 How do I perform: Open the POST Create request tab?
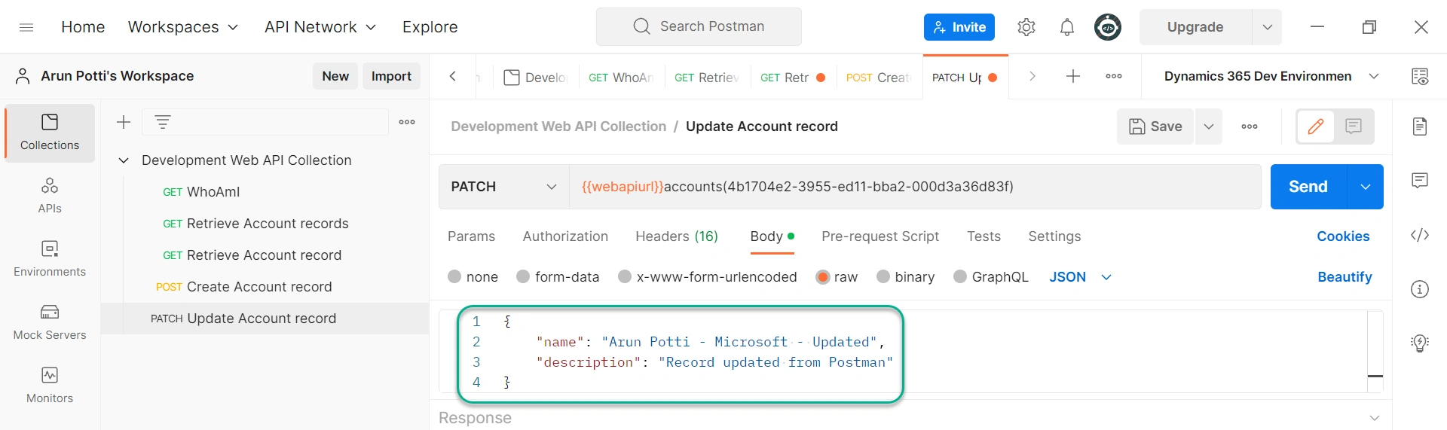point(879,78)
